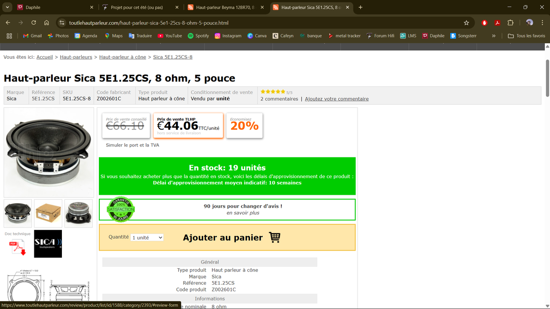
Task: Click the Daphile bookmark
Action: coord(433,36)
